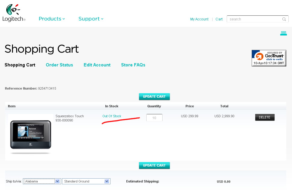Click the In Stock column header
292x190 pixels.
112,106
